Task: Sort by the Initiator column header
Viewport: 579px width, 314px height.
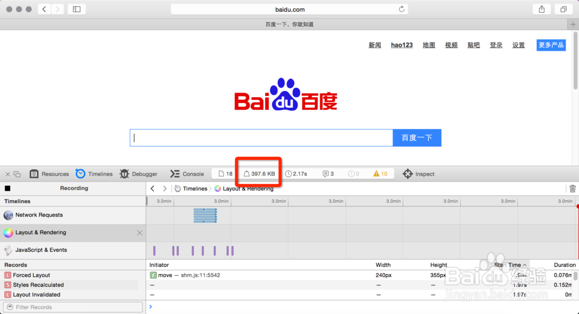Action: click(159, 265)
